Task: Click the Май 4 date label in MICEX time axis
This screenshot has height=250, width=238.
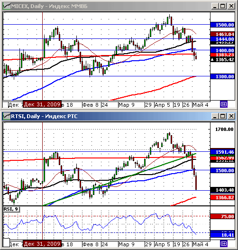Action: pos(200,105)
